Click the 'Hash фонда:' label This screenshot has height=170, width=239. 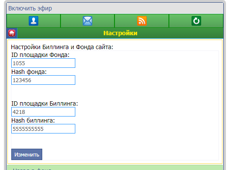pyautogui.click(x=29, y=72)
